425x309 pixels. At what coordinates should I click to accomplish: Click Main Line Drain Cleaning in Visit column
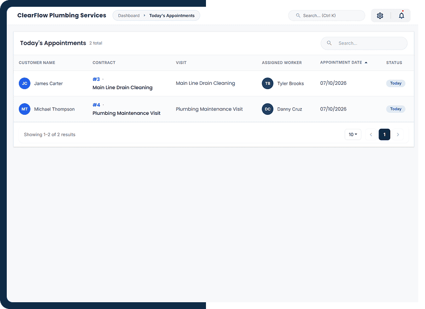click(205, 83)
